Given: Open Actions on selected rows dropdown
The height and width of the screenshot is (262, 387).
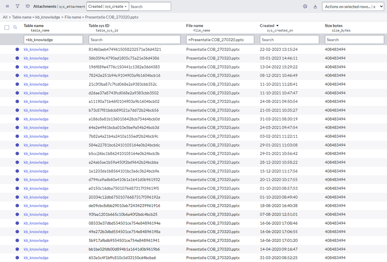Looking at the screenshot, I should (x=353, y=7).
